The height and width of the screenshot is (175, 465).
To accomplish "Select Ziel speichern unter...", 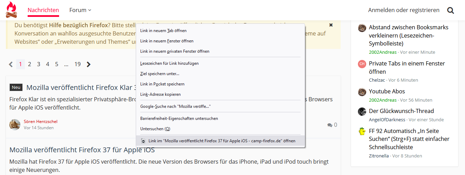I will coord(220,74).
